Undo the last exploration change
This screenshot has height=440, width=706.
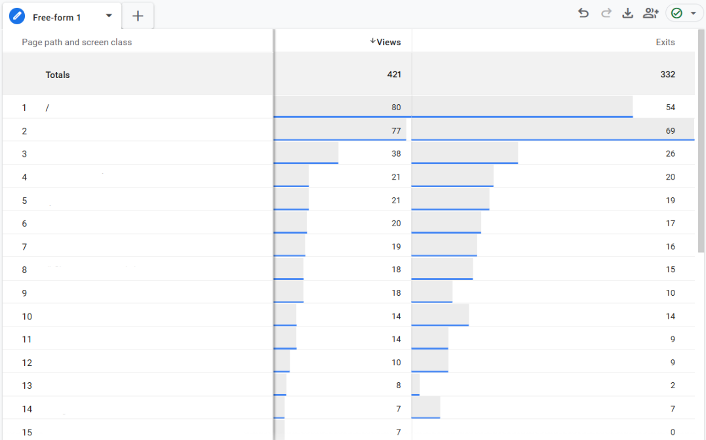point(583,12)
